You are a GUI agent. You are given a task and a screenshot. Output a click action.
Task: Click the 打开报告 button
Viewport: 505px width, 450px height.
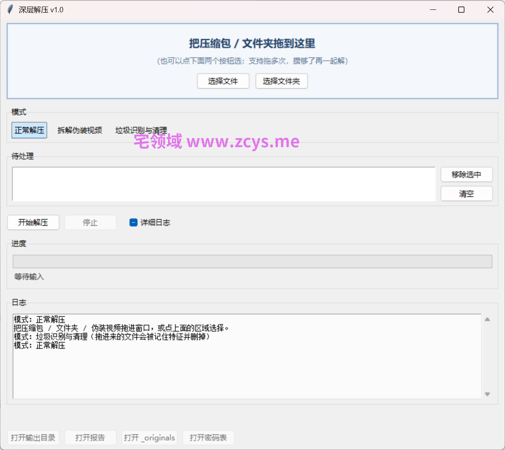pos(90,438)
